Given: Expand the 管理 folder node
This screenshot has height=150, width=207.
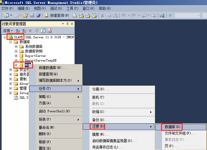Looking at the screenshot, I should click(x=10, y=88).
